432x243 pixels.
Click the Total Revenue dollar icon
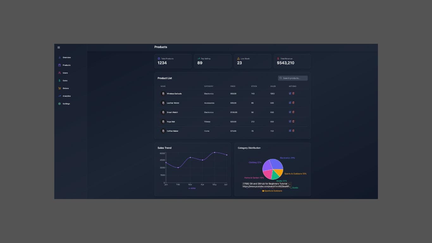pyautogui.click(x=278, y=59)
